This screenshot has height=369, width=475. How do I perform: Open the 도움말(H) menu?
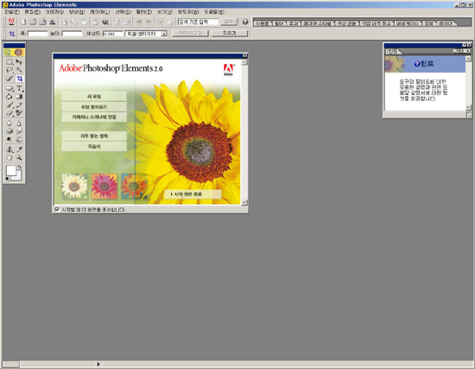coord(214,12)
